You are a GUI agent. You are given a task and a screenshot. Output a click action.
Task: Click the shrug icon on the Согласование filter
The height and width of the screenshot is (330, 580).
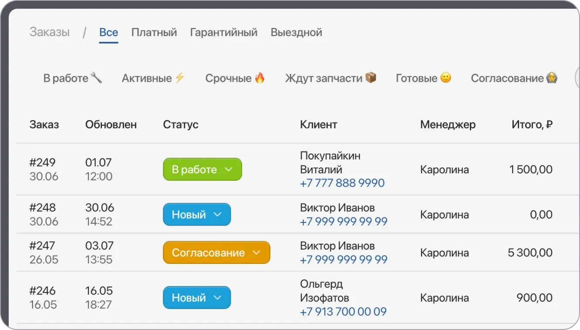pyautogui.click(x=551, y=78)
